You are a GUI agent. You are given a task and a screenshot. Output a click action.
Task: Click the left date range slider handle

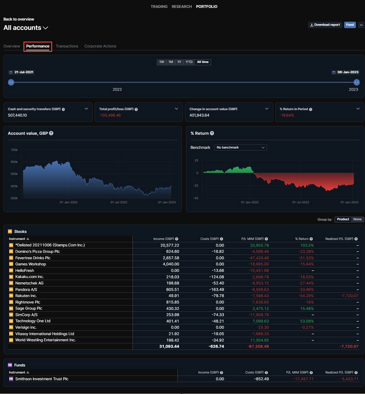tap(11, 83)
